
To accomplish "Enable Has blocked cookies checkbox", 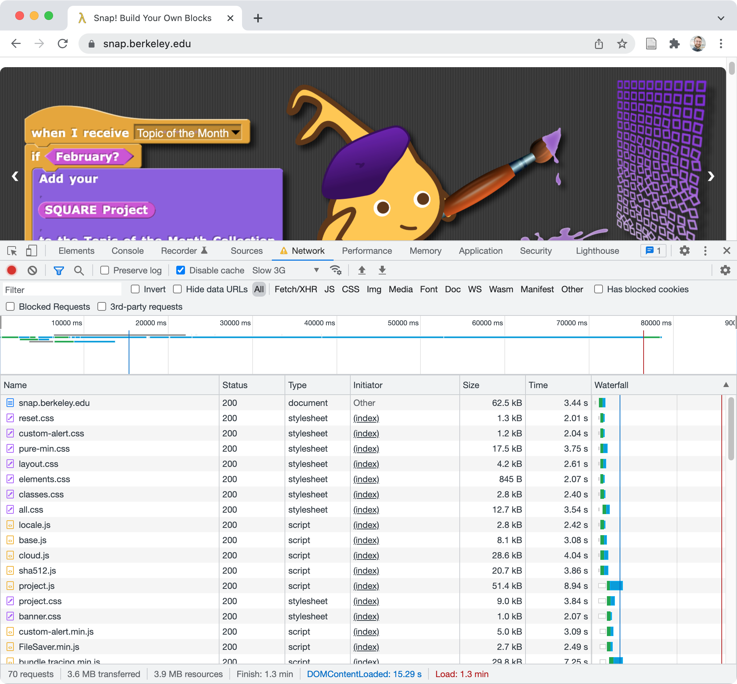I will [599, 289].
